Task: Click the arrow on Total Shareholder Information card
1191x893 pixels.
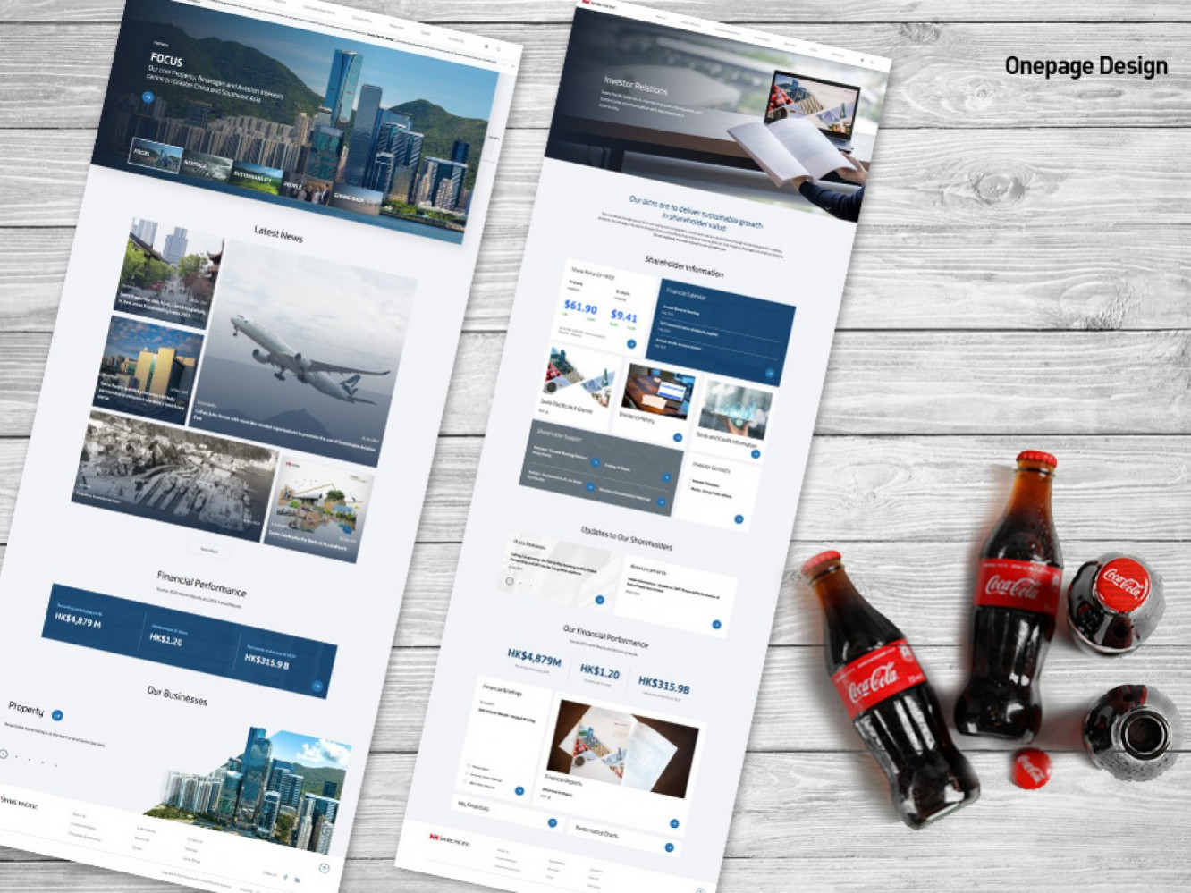Action: 756,454
